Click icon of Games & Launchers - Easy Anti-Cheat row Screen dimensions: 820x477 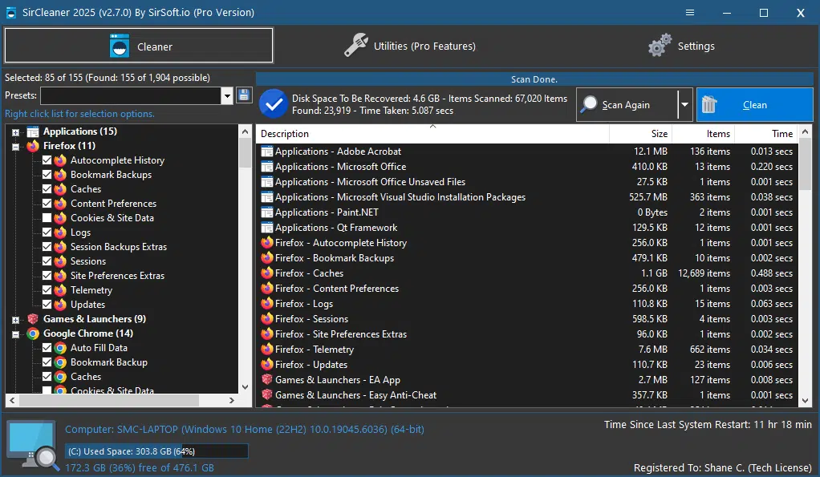pos(266,395)
